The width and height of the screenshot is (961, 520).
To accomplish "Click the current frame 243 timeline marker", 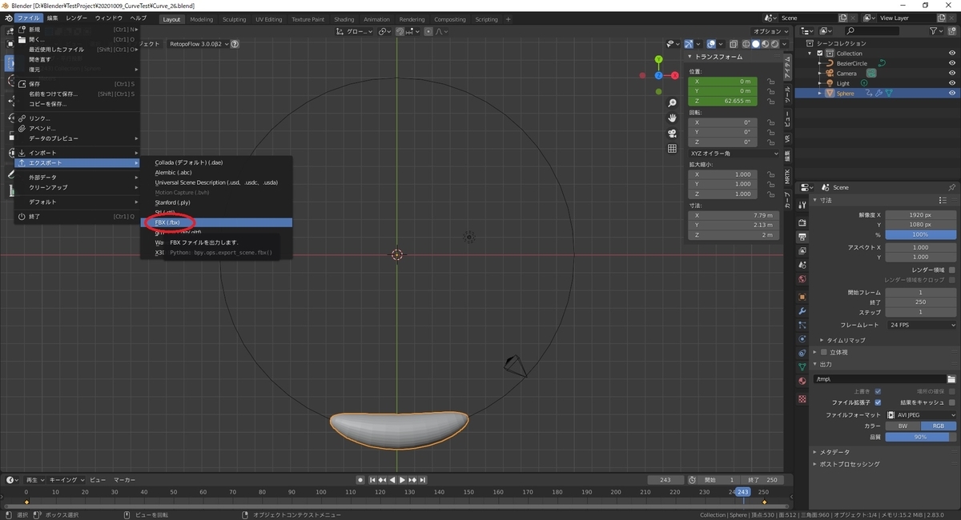I will click(x=742, y=491).
